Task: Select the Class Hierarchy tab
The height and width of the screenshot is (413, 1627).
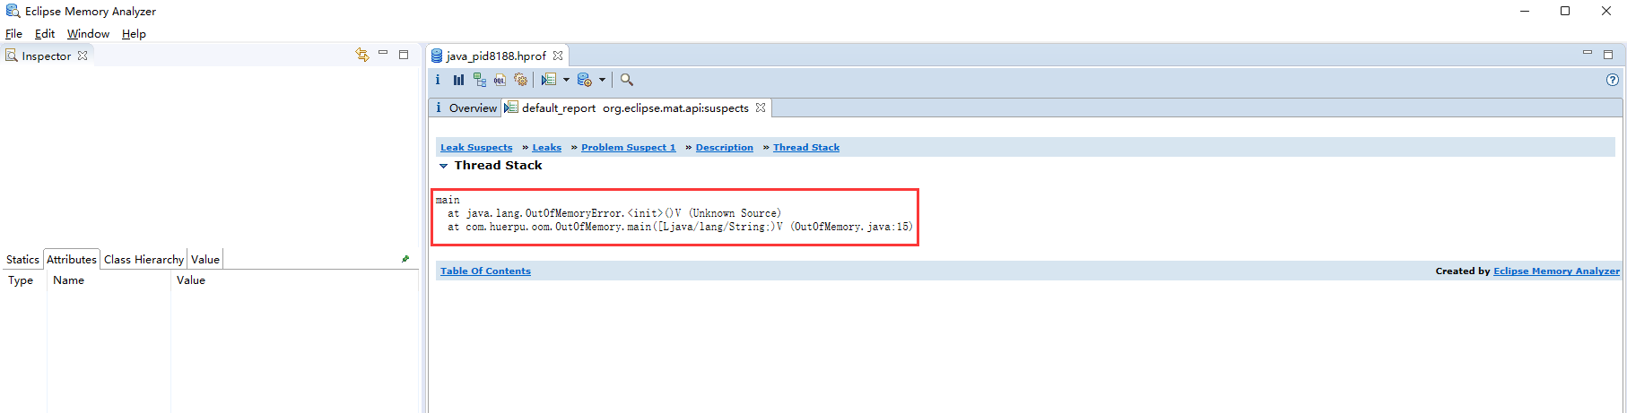Action: click(x=144, y=259)
